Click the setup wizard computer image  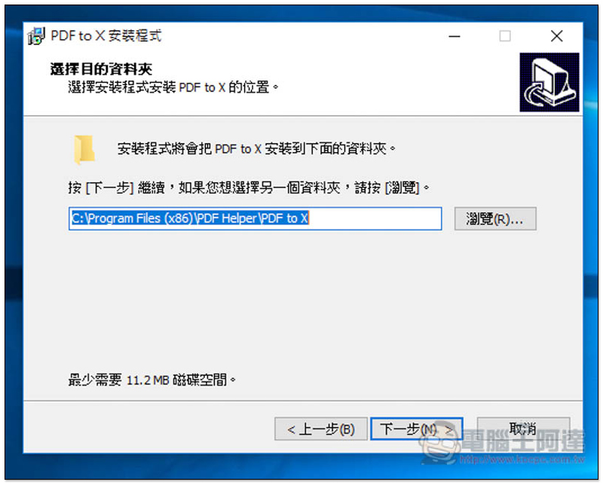tap(549, 82)
